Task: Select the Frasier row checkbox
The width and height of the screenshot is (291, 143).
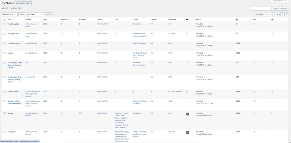Action: pos(4,53)
